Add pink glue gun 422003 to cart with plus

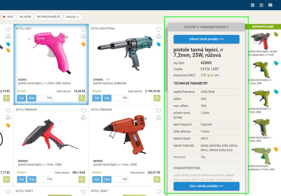click(82, 98)
